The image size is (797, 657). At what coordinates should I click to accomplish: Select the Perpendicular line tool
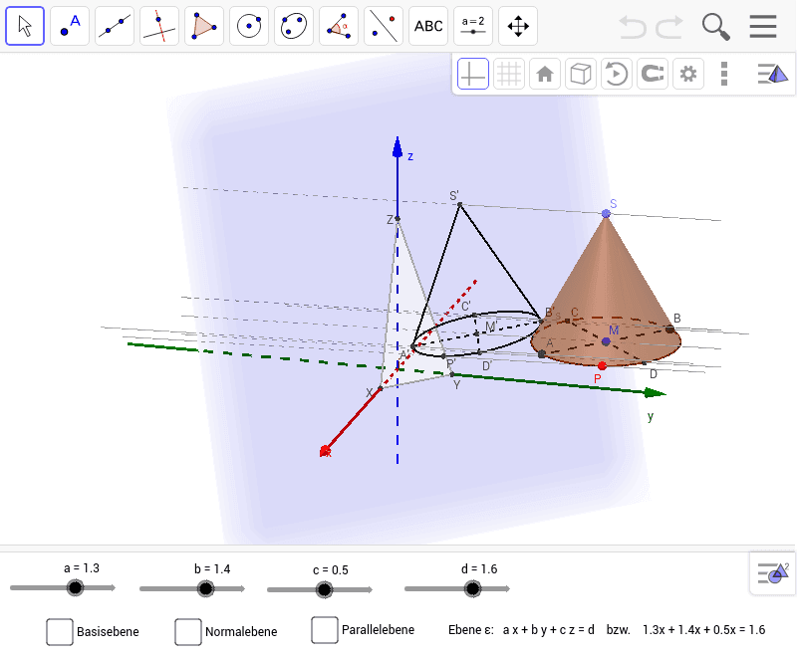(x=159, y=26)
